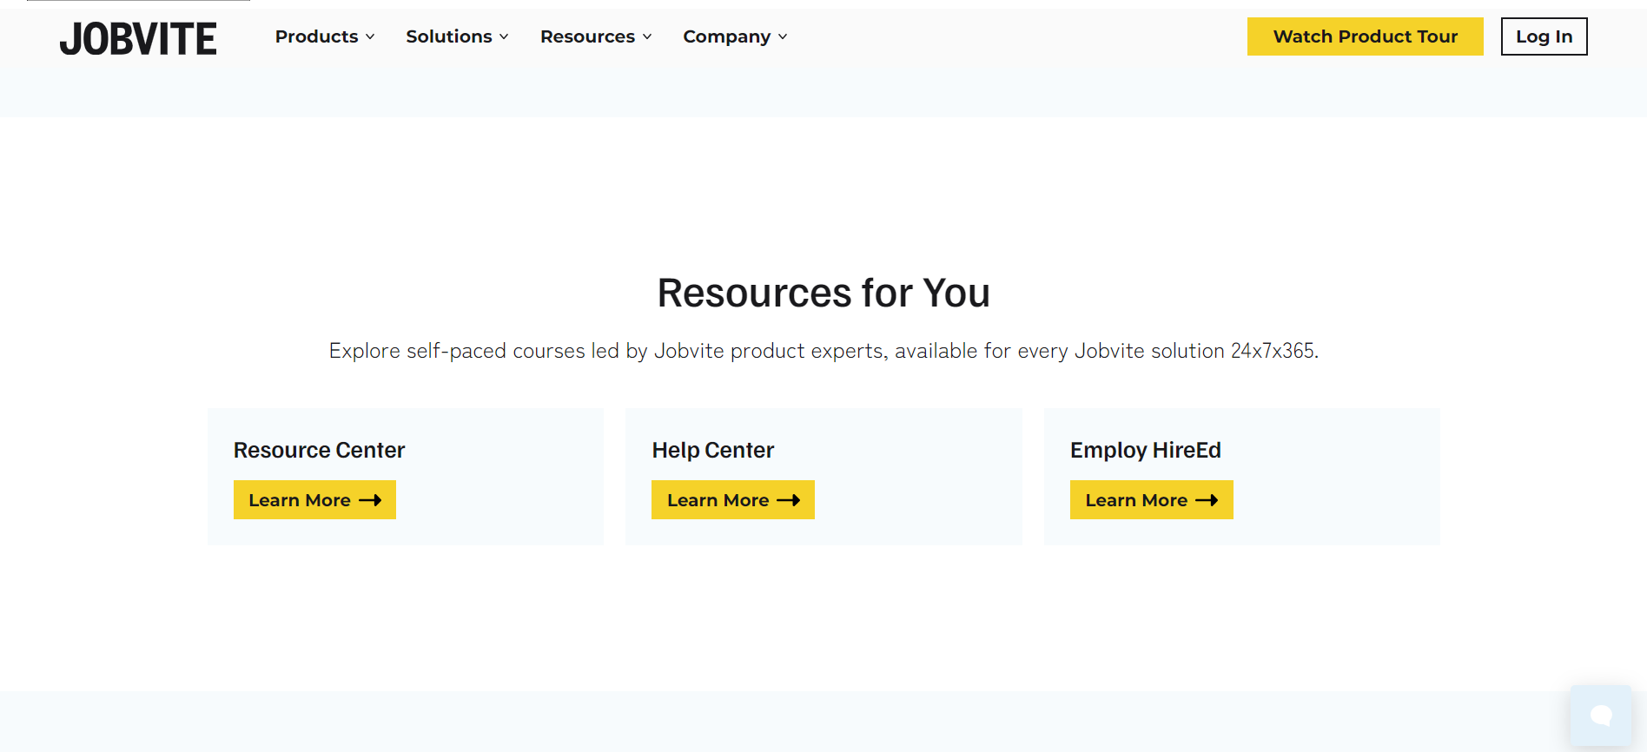This screenshot has width=1647, height=752.
Task: Expand the Resources menu chevron
Action: pyautogui.click(x=647, y=36)
